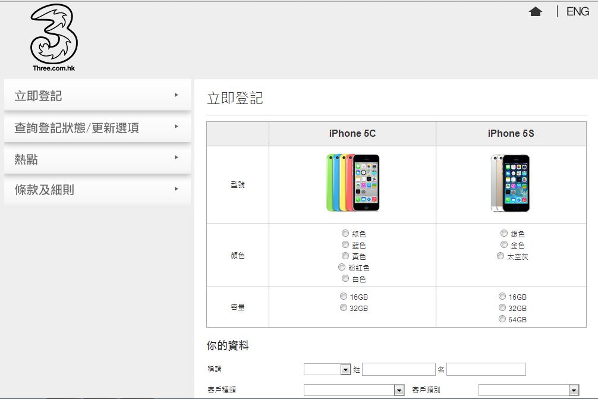Select 金色 color for iPhone 5S

coord(504,244)
